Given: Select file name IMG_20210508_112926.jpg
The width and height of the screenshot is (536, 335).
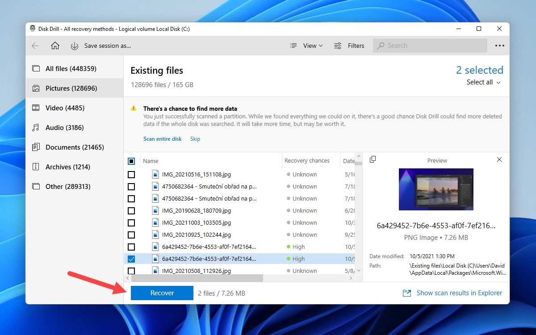Looking at the screenshot, I should pyautogui.click(x=197, y=271).
